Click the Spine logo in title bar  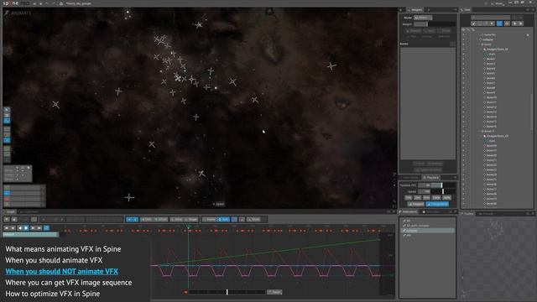[10, 3]
